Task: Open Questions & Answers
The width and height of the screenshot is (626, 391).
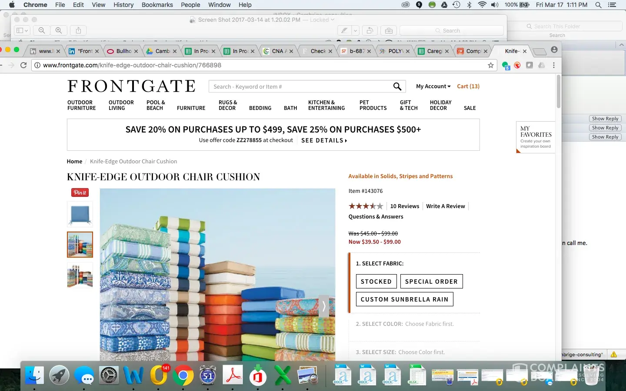Action: point(376,217)
